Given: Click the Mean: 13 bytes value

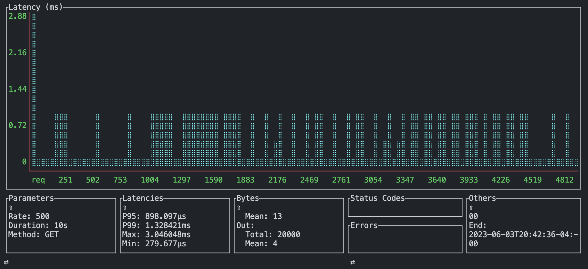Looking at the screenshot, I should click(x=264, y=216).
